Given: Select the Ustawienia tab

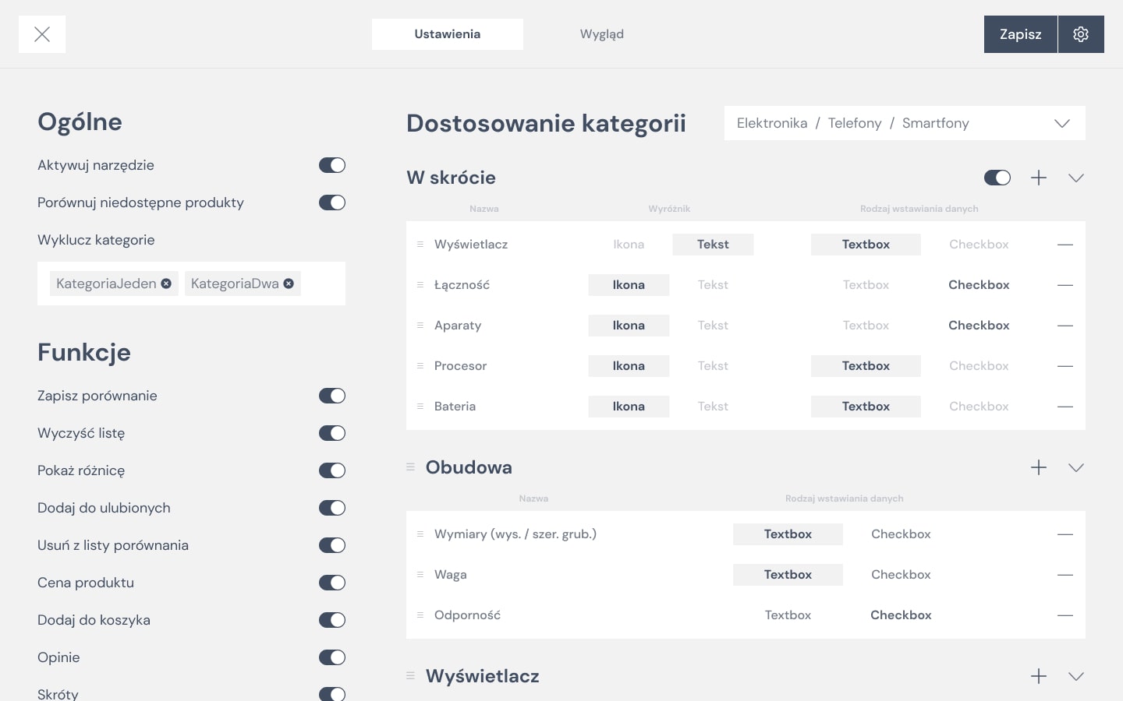Looking at the screenshot, I should (x=448, y=34).
